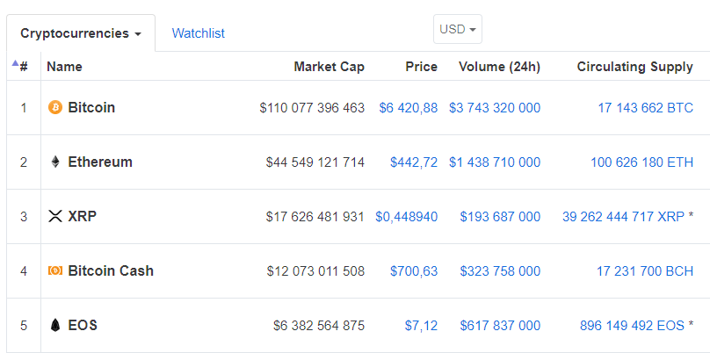Image resolution: width=710 pixels, height=353 pixels.
Task: Click Bitcoin price $6 420,88
Action: (408, 108)
